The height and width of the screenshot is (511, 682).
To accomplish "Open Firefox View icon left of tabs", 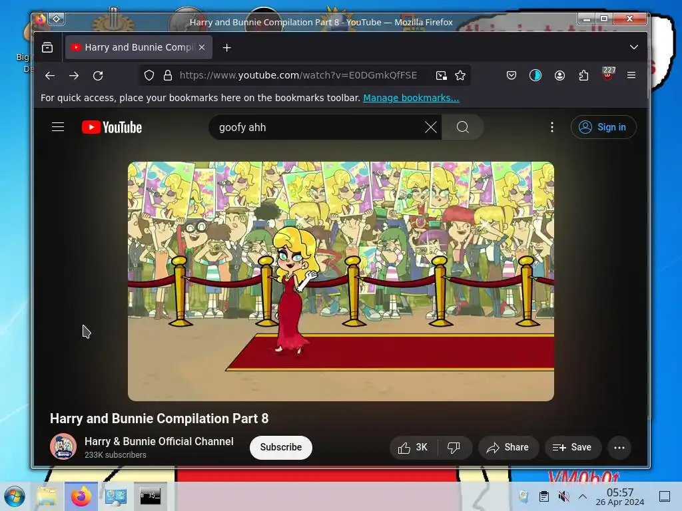I will 47,47.
